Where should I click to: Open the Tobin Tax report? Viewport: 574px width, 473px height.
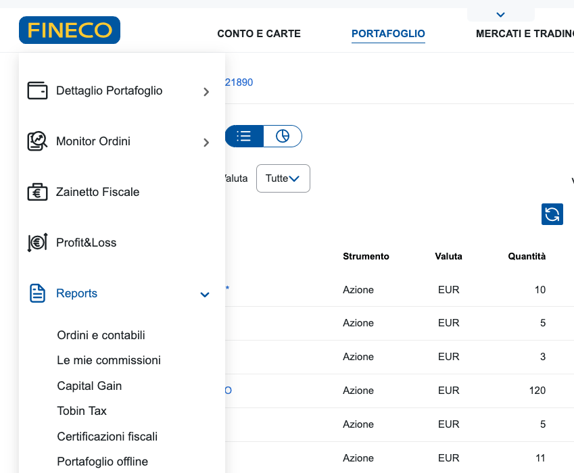[82, 411]
